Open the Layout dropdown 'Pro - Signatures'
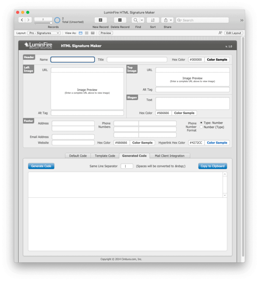Screen dimensions: 259x281 44,33
